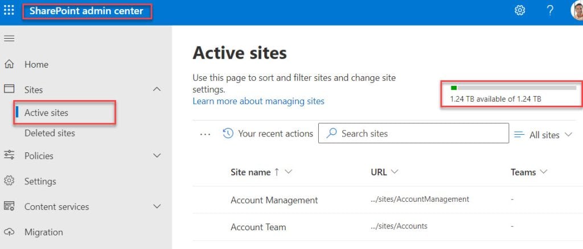Click the Home house icon
This screenshot has width=583, height=249.
click(x=9, y=64)
